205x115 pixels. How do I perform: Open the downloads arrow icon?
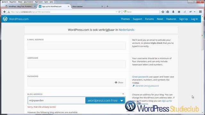pos(173,12)
